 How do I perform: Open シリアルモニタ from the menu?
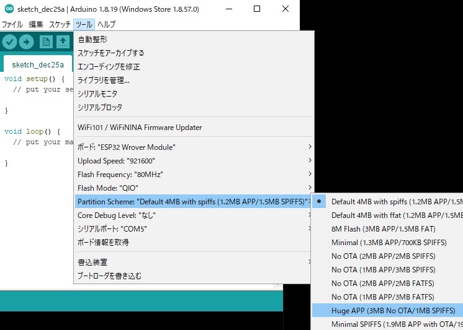(194, 93)
